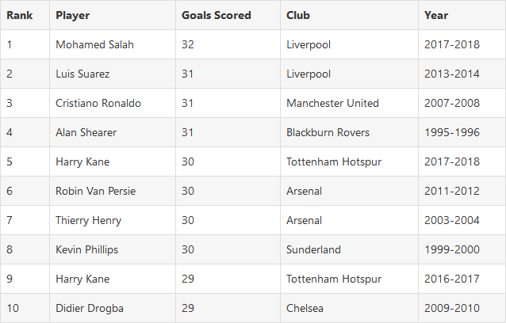Click the Club column header
The width and height of the screenshot is (506, 323).
click(298, 15)
